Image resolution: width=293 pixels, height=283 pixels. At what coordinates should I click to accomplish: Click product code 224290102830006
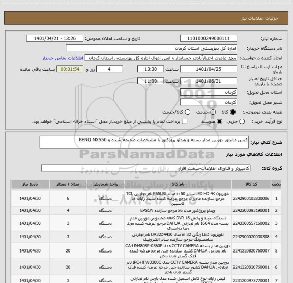click(x=251, y=198)
